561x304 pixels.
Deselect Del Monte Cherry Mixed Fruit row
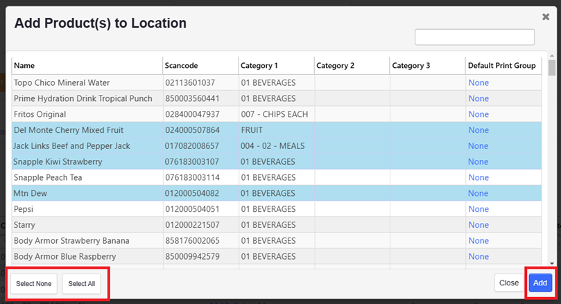coord(277,130)
